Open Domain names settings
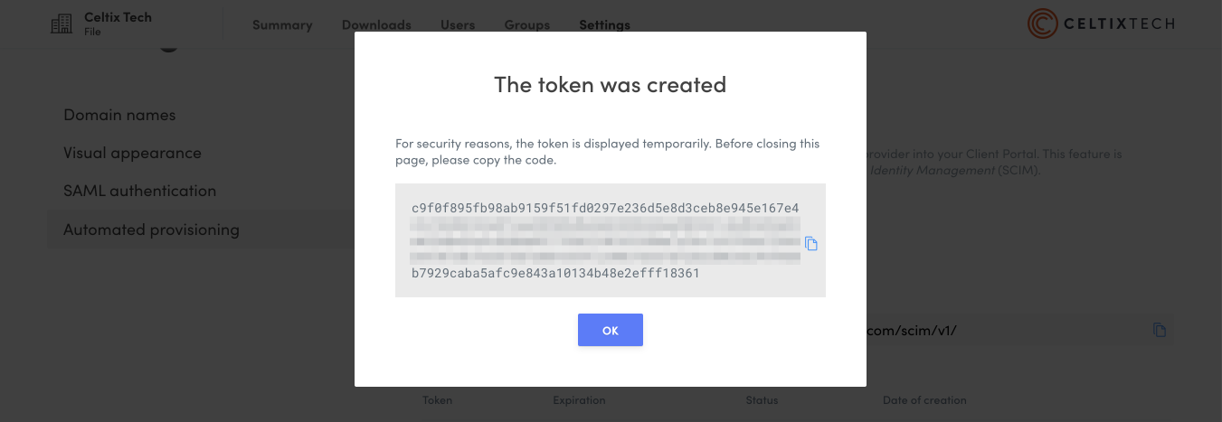1222x422 pixels. (x=119, y=115)
